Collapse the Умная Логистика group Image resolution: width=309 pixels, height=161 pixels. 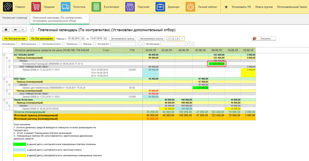[x=4, y=100]
